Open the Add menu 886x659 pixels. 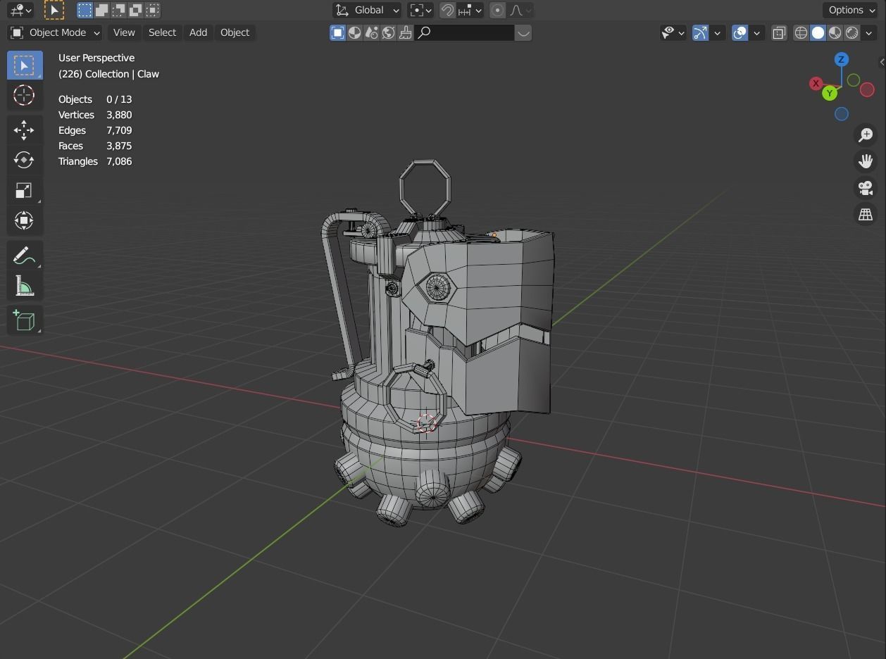[198, 32]
